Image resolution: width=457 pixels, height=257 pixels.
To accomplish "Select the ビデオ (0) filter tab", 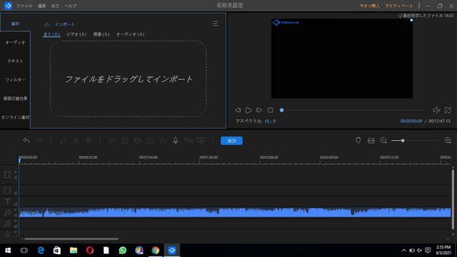I will coord(76,34).
